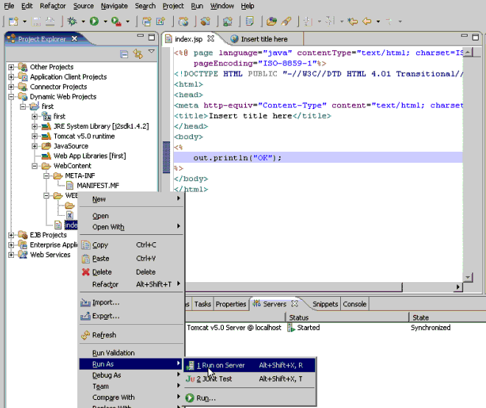This screenshot has height=408, width=486.
Task: Click the Copy icon in context menu
Action: (x=85, y=245)
